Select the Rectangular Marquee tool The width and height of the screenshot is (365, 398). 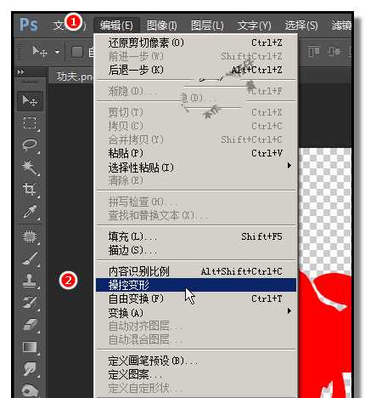pyautogui.click(x=30, y=123)
